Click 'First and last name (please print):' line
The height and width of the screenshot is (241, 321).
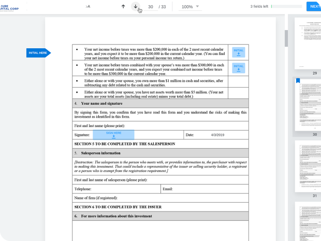tap(160, 126)
